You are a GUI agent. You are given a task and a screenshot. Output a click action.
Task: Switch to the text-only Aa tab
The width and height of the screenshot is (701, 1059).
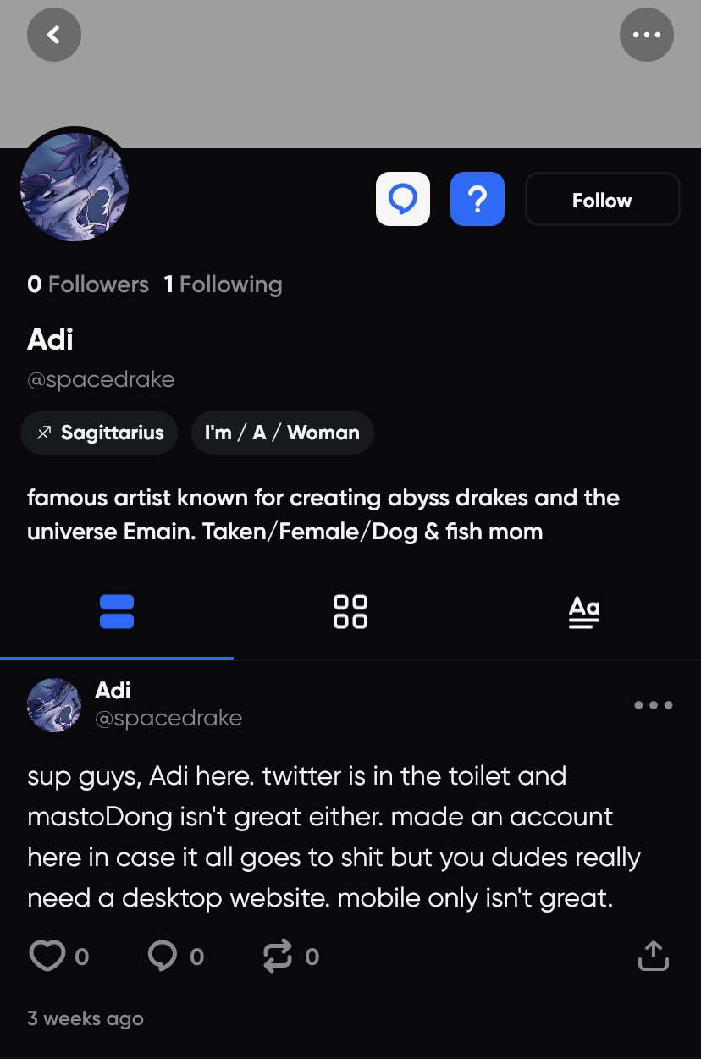point(584,612)
